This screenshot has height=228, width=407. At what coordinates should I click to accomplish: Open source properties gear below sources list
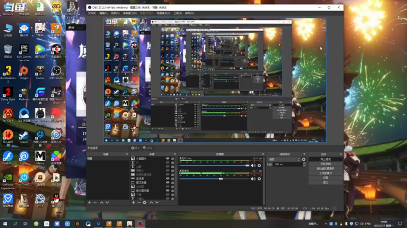144,202
